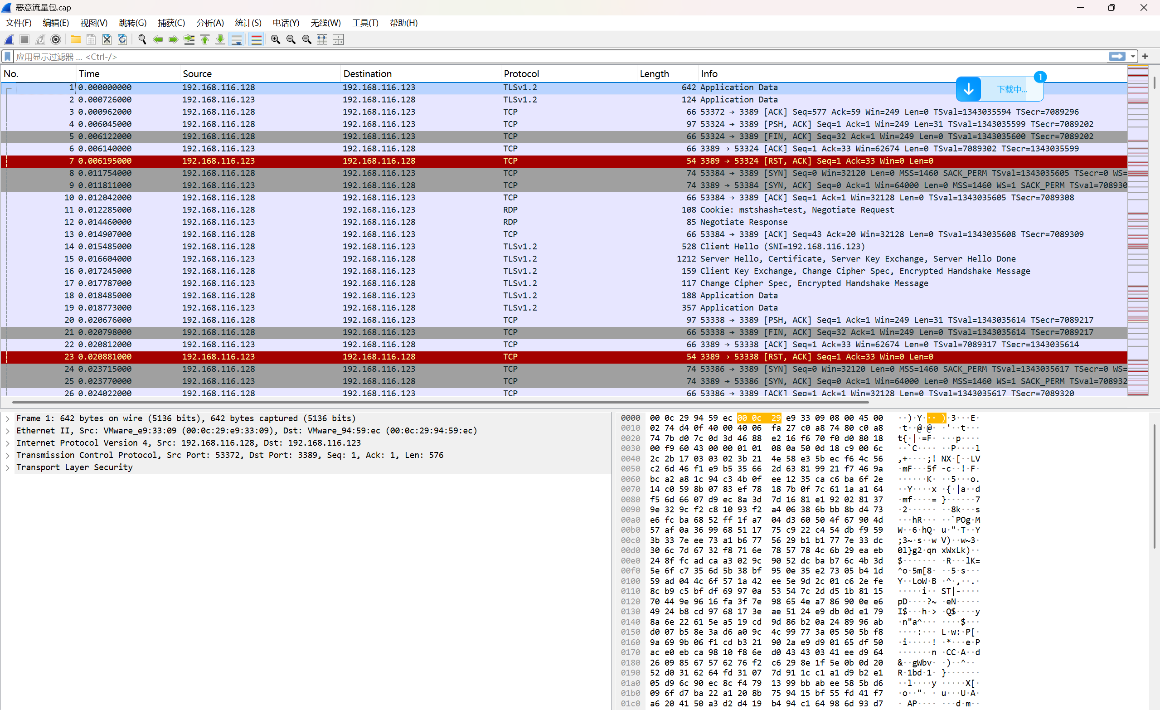The image size is (1160, 710).
Task: Toggle packet list colorization
Action: 256,39
